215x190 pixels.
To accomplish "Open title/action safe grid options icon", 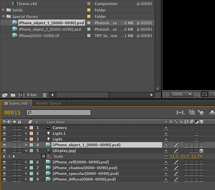I will [197, 94].
